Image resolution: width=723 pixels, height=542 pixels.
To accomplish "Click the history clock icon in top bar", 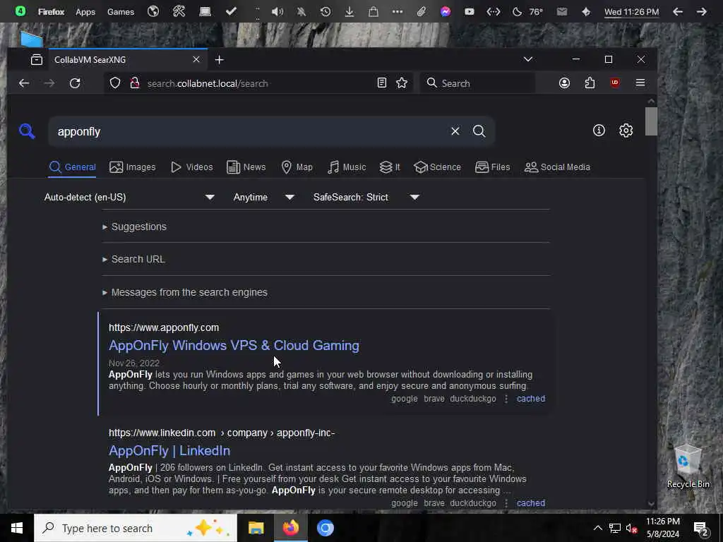I will click(325, 11).
